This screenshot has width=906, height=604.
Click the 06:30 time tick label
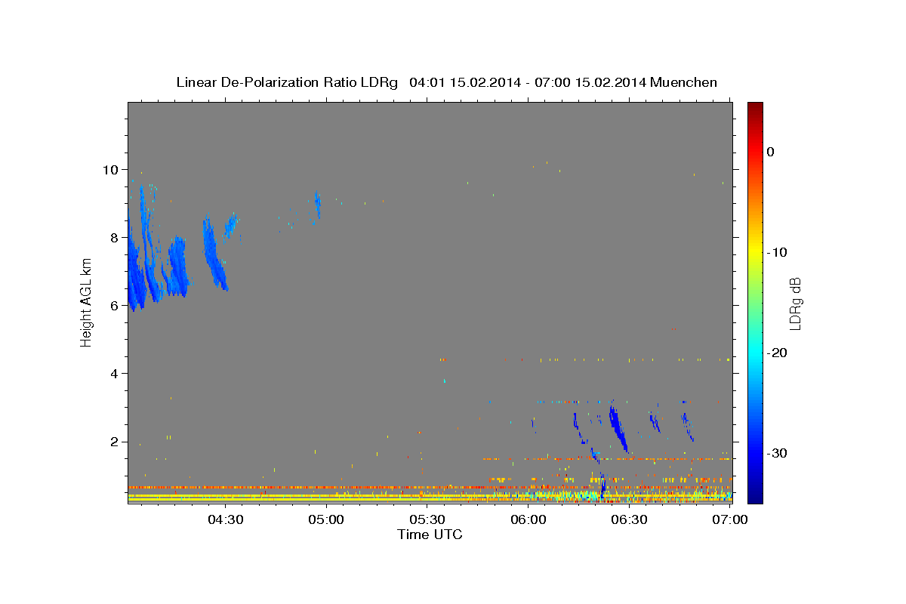(x=630, y=520)
